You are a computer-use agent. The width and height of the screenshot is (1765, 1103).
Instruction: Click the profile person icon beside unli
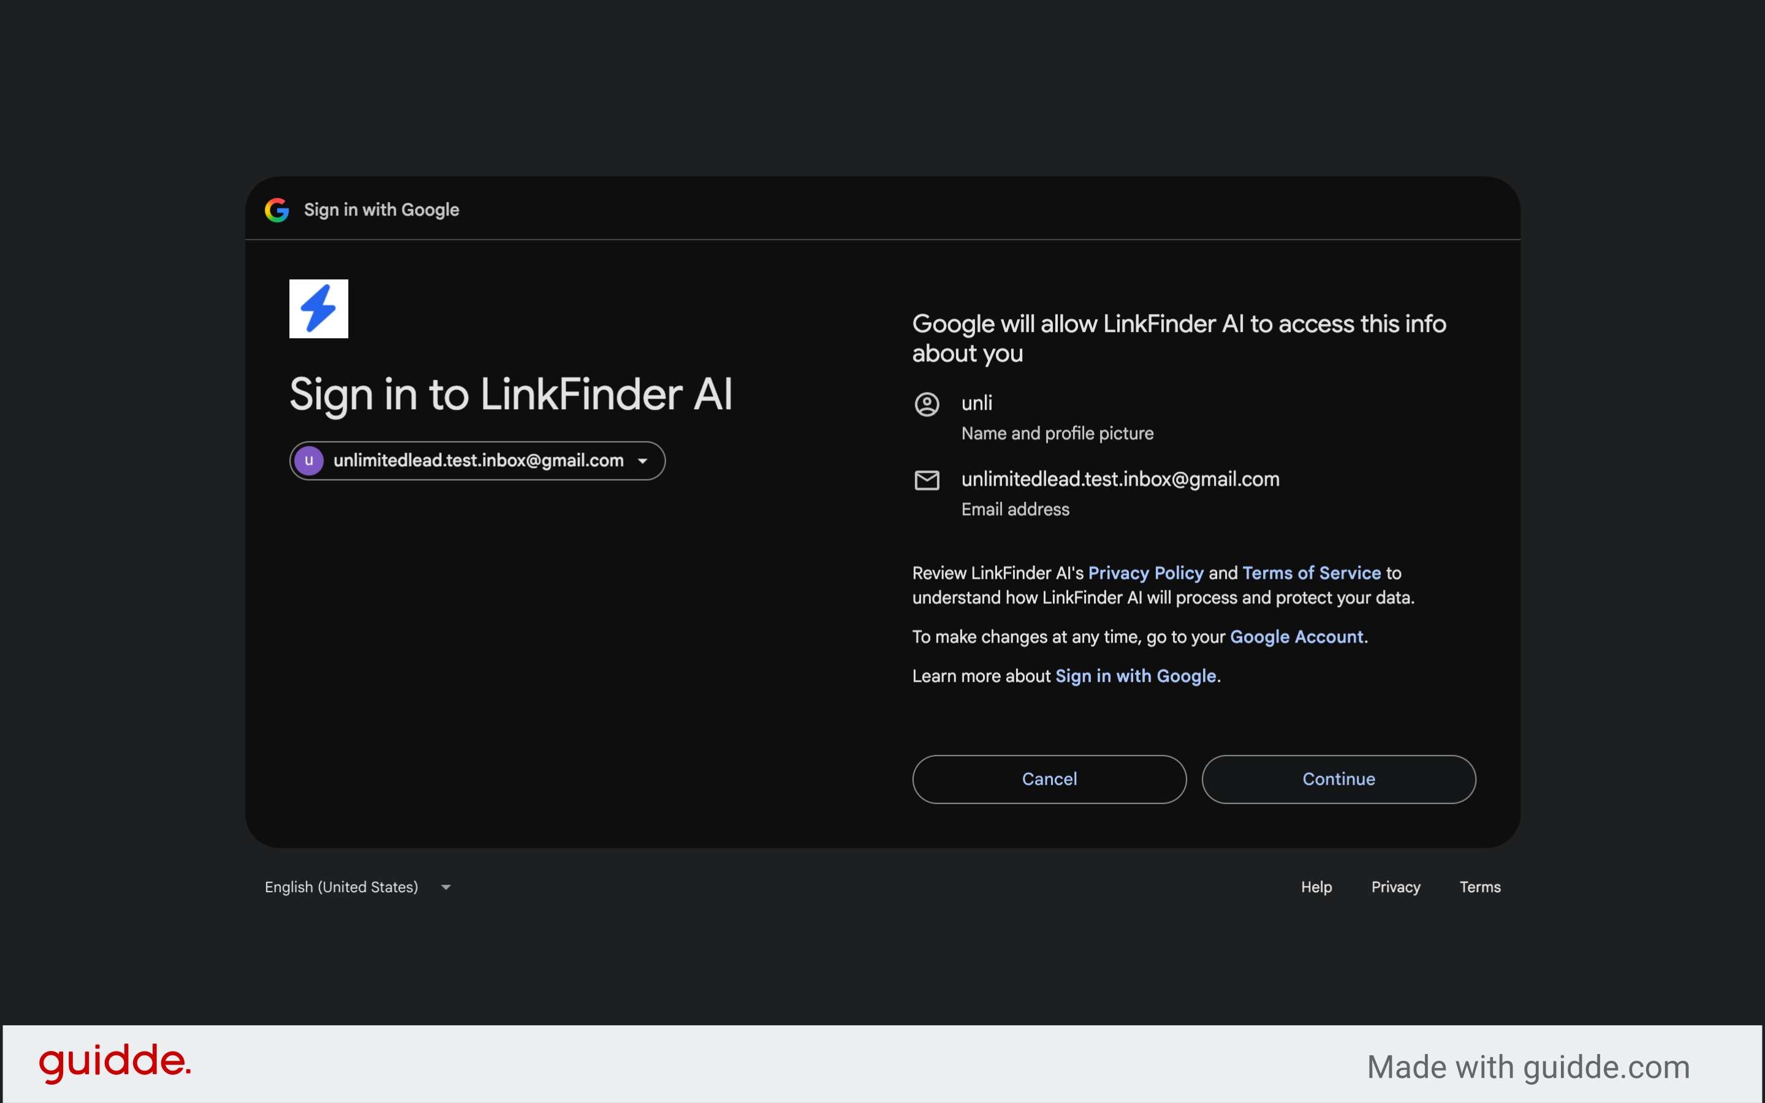coord(927,404)
